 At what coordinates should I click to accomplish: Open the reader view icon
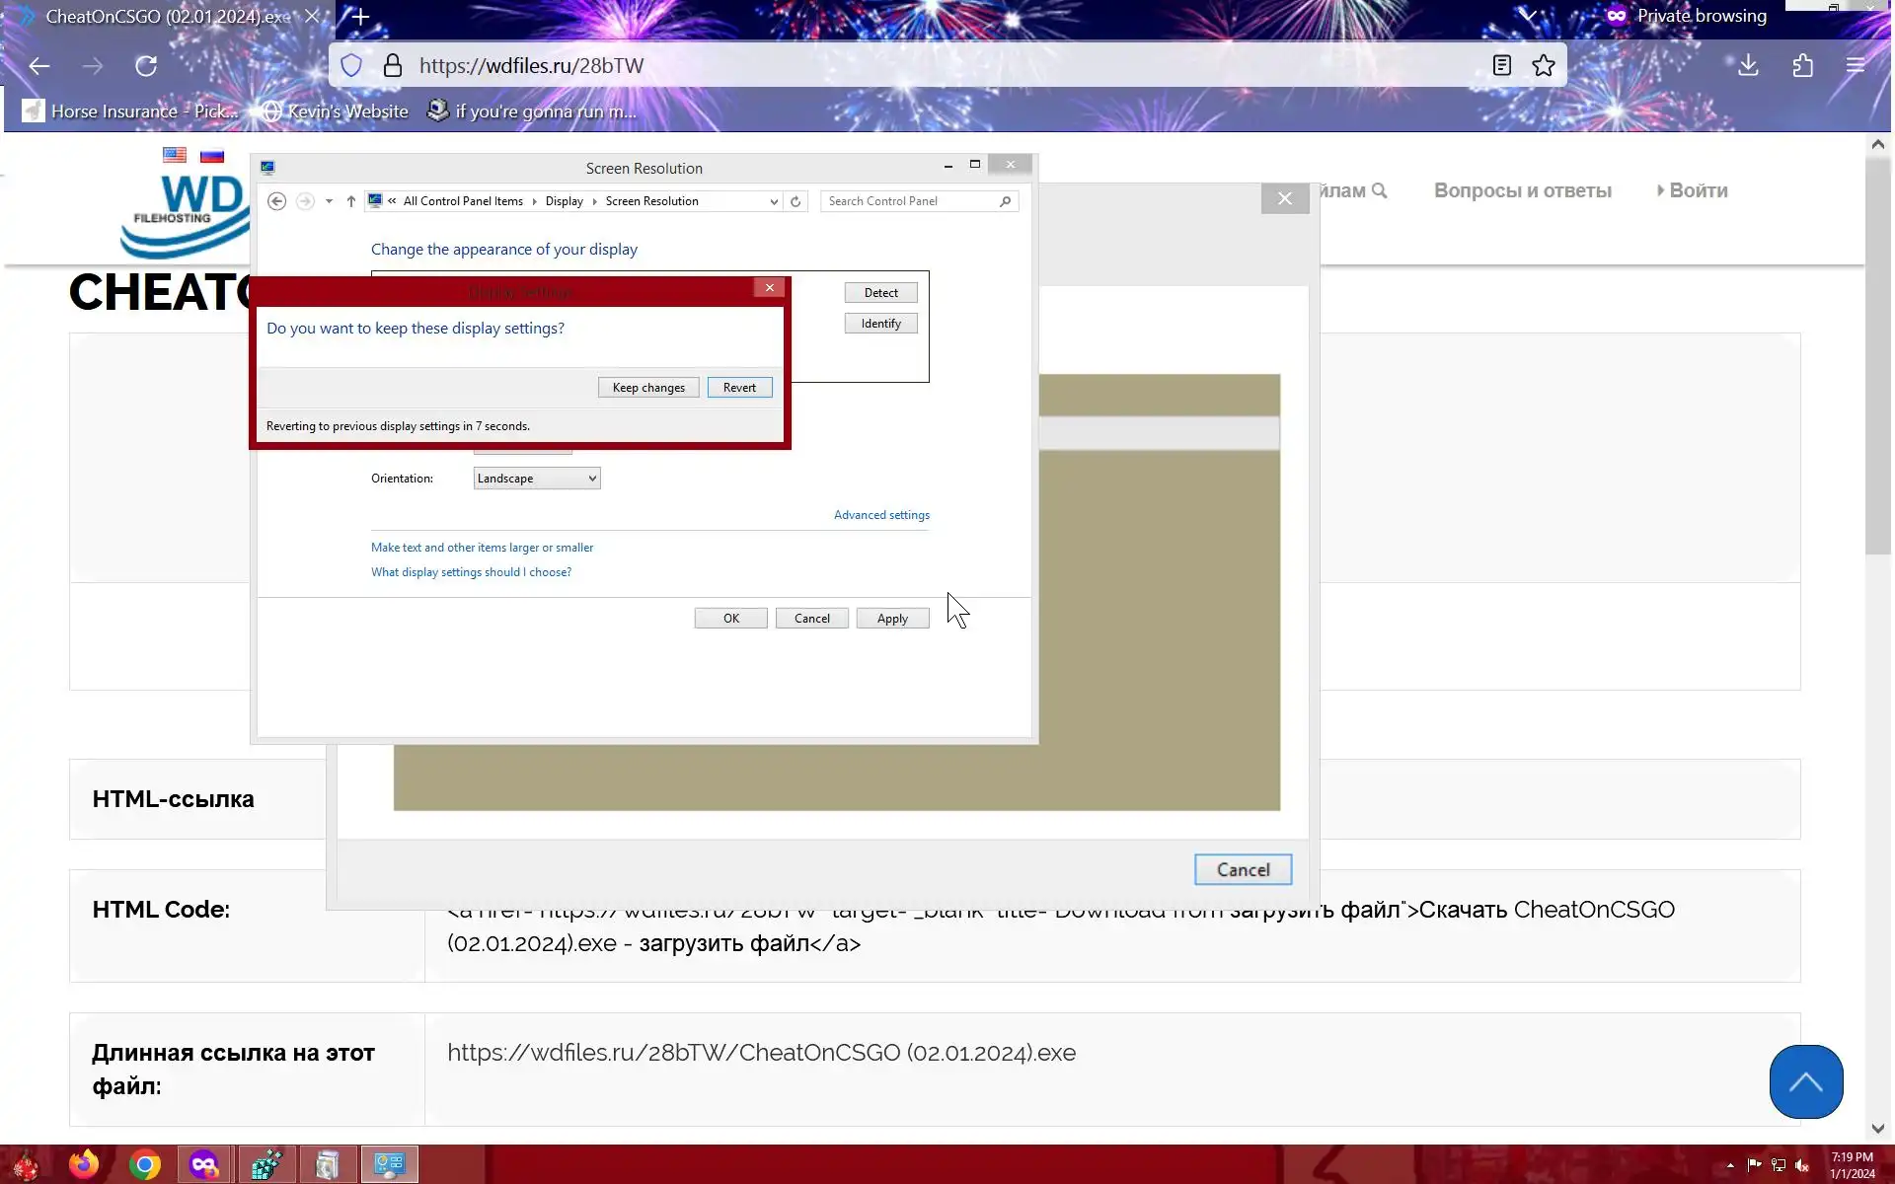click(1501, 66)
